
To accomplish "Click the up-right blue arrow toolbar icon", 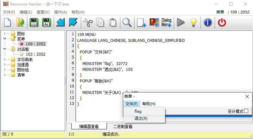I will click(73, 22).
